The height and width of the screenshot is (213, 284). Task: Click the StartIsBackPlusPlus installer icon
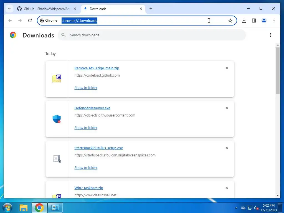pos(57,159)
